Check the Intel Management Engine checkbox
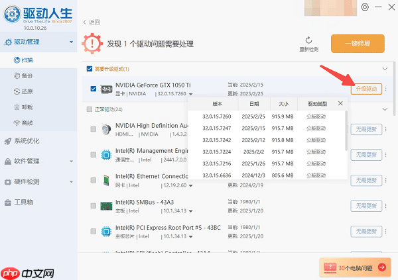The height and width of the screenshot is (280, 398). coord(94,155)
